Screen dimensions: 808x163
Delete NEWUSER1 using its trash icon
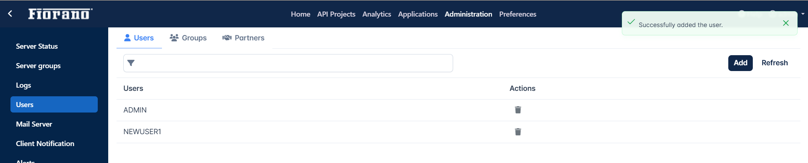click(x=518, y=132)
